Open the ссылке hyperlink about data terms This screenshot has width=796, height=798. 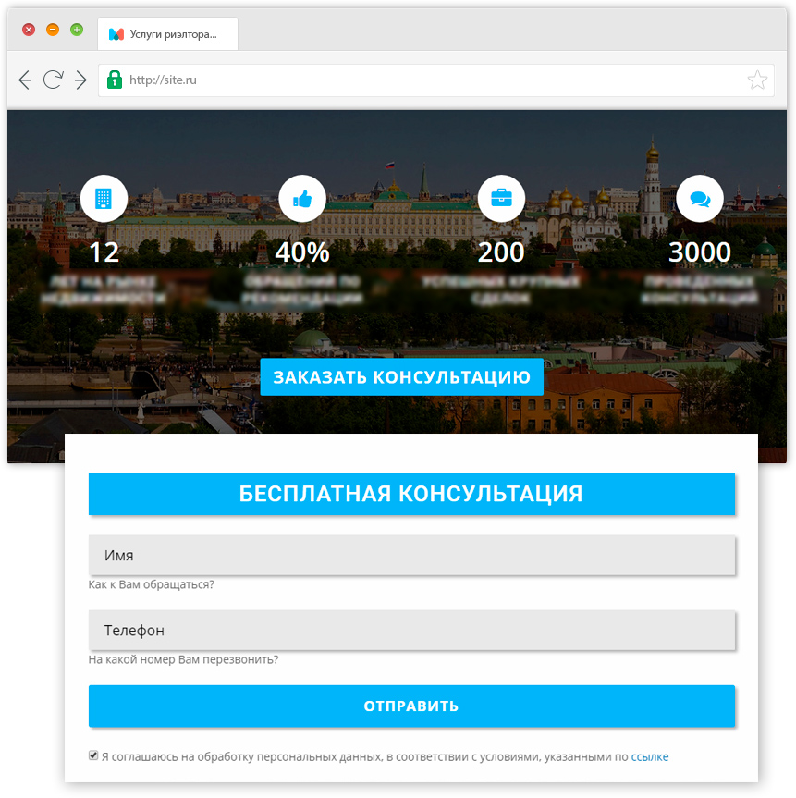coord(650,756)
